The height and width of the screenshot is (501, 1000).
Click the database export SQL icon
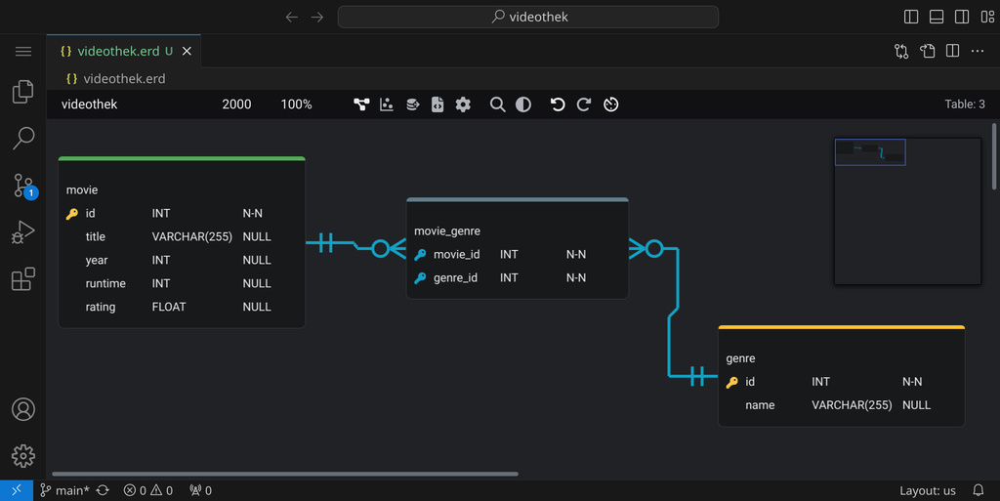(x=412, y=104)
